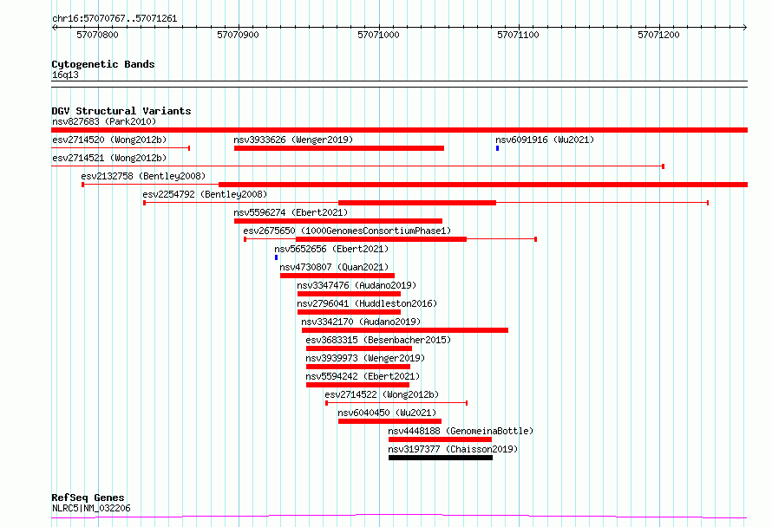Click nsv3347476 (Audano2019) label

coord(357,285)
